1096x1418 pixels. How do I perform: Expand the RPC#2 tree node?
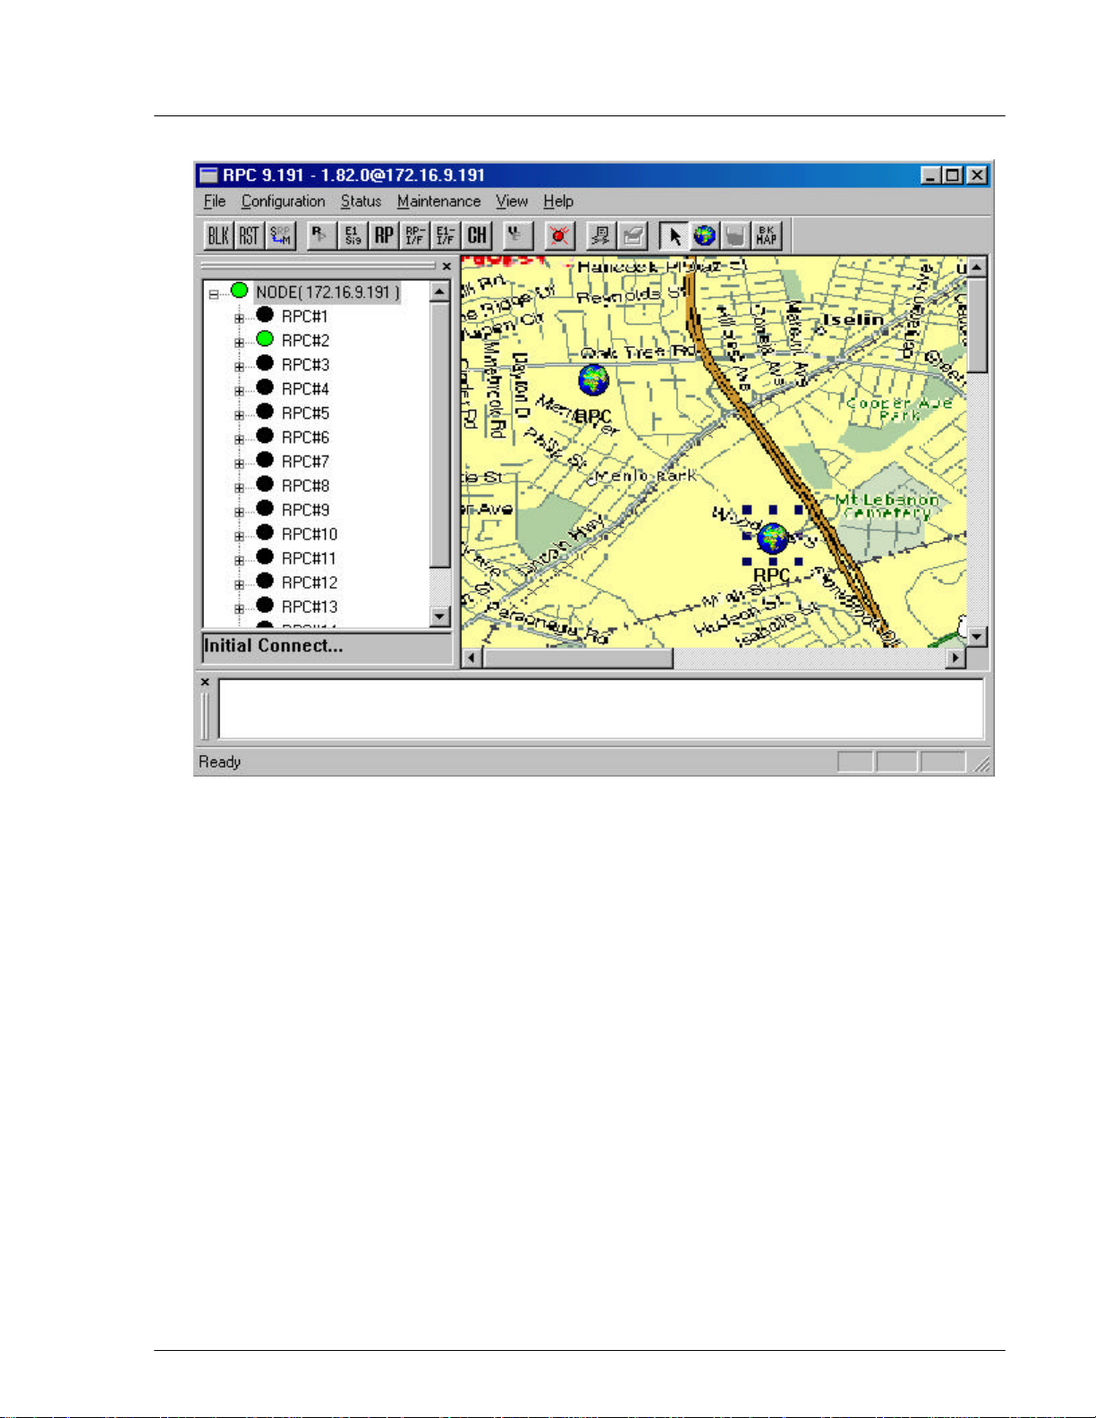(x=239, y=342)
